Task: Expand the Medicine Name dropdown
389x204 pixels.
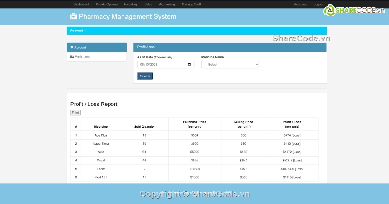Action: 230,65
